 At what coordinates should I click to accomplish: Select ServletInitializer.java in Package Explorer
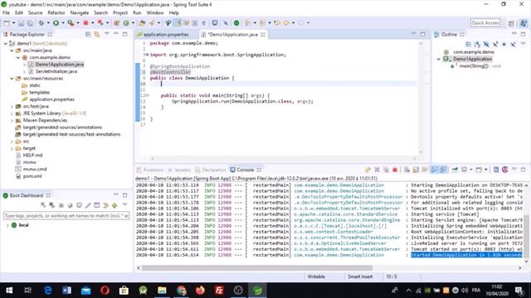click(56, 71)
